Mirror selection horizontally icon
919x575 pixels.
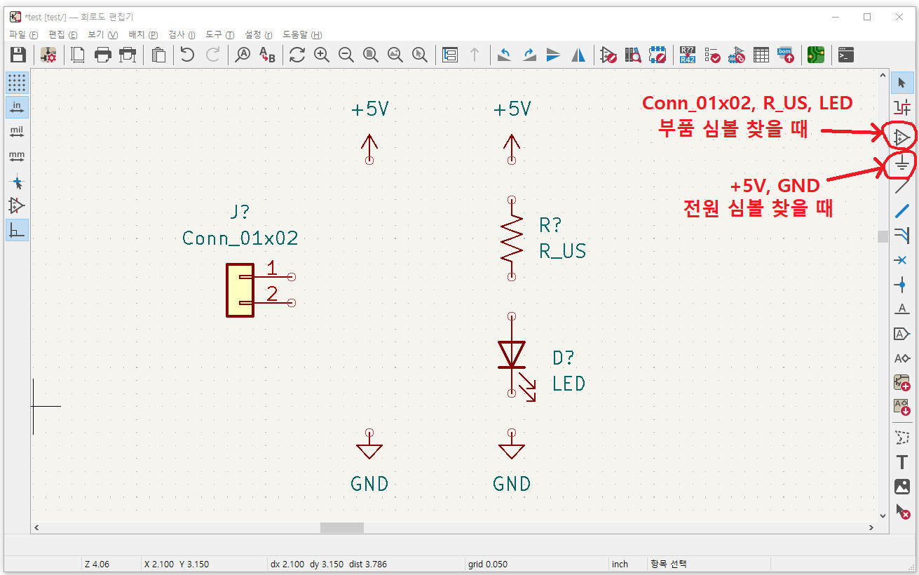pyautogui.click(x=578, y=55)
